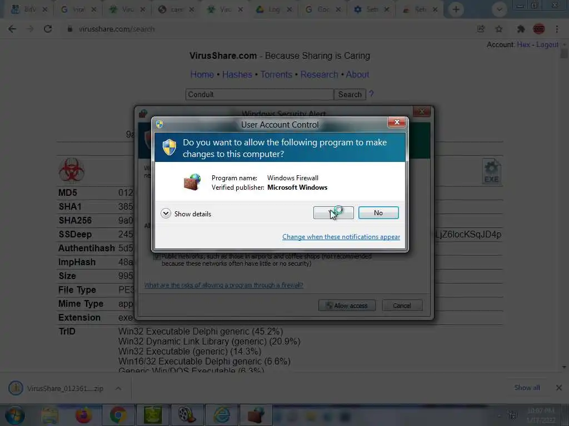
Task: Click the red biohazard icon
Action: 72,170
